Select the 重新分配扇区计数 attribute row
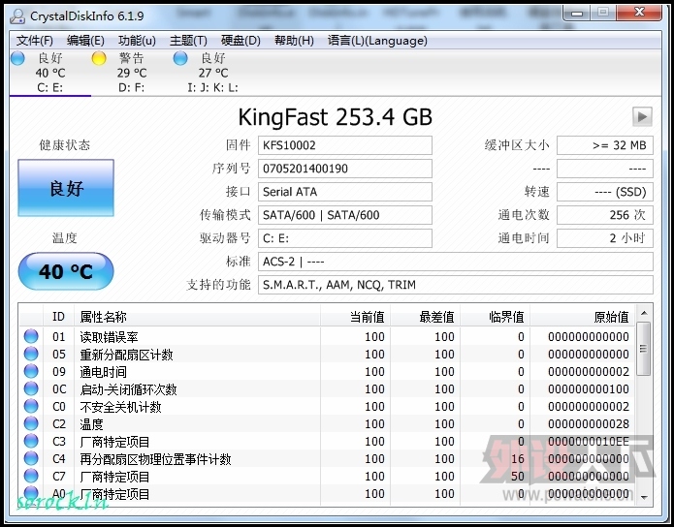Screen dimensions: 674x527 (327, 355)
